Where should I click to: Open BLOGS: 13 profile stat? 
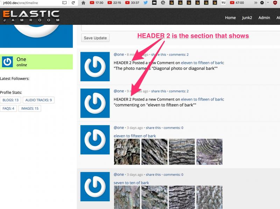10,100
